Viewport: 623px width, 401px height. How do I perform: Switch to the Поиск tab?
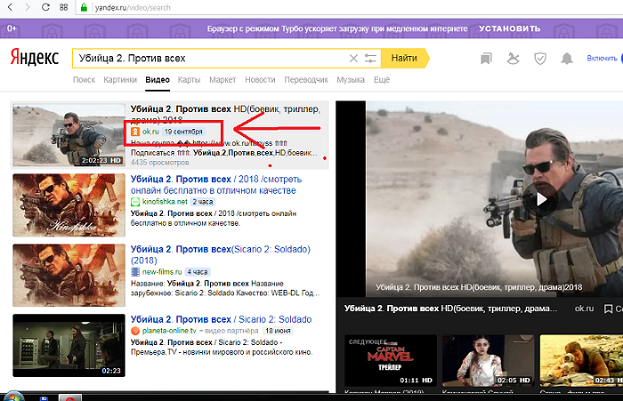click(x=84, y=80)
